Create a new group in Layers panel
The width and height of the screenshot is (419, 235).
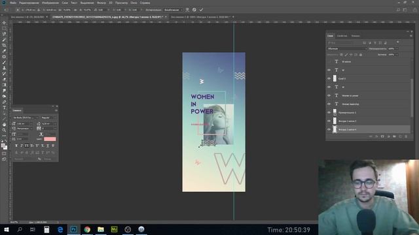pos(394,136)
